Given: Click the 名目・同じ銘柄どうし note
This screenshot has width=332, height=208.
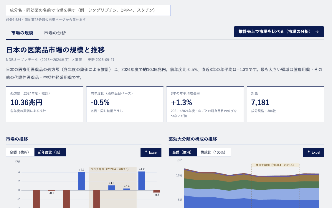Looking at the screenshot, I should [x=107, y=111].
